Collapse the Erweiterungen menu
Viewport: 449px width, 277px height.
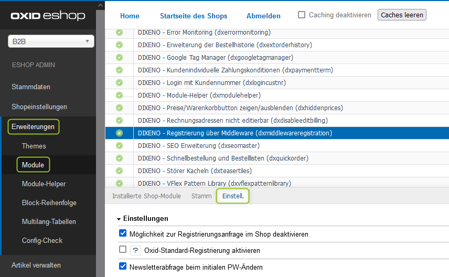pos(33,126)
